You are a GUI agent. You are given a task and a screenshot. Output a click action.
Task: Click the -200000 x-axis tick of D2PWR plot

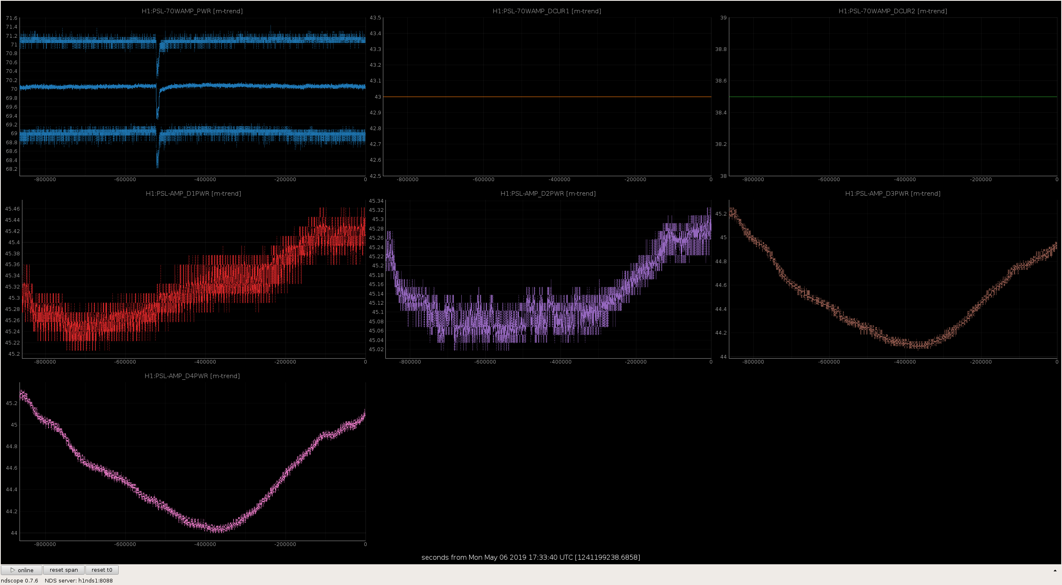pyautogui.click(x=636, y=362)
